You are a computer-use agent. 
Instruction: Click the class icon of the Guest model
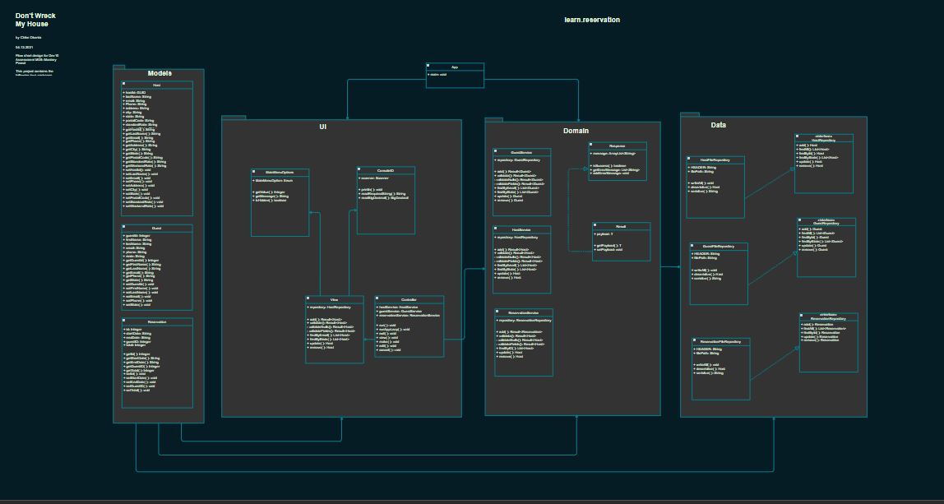tap(124, 227)
